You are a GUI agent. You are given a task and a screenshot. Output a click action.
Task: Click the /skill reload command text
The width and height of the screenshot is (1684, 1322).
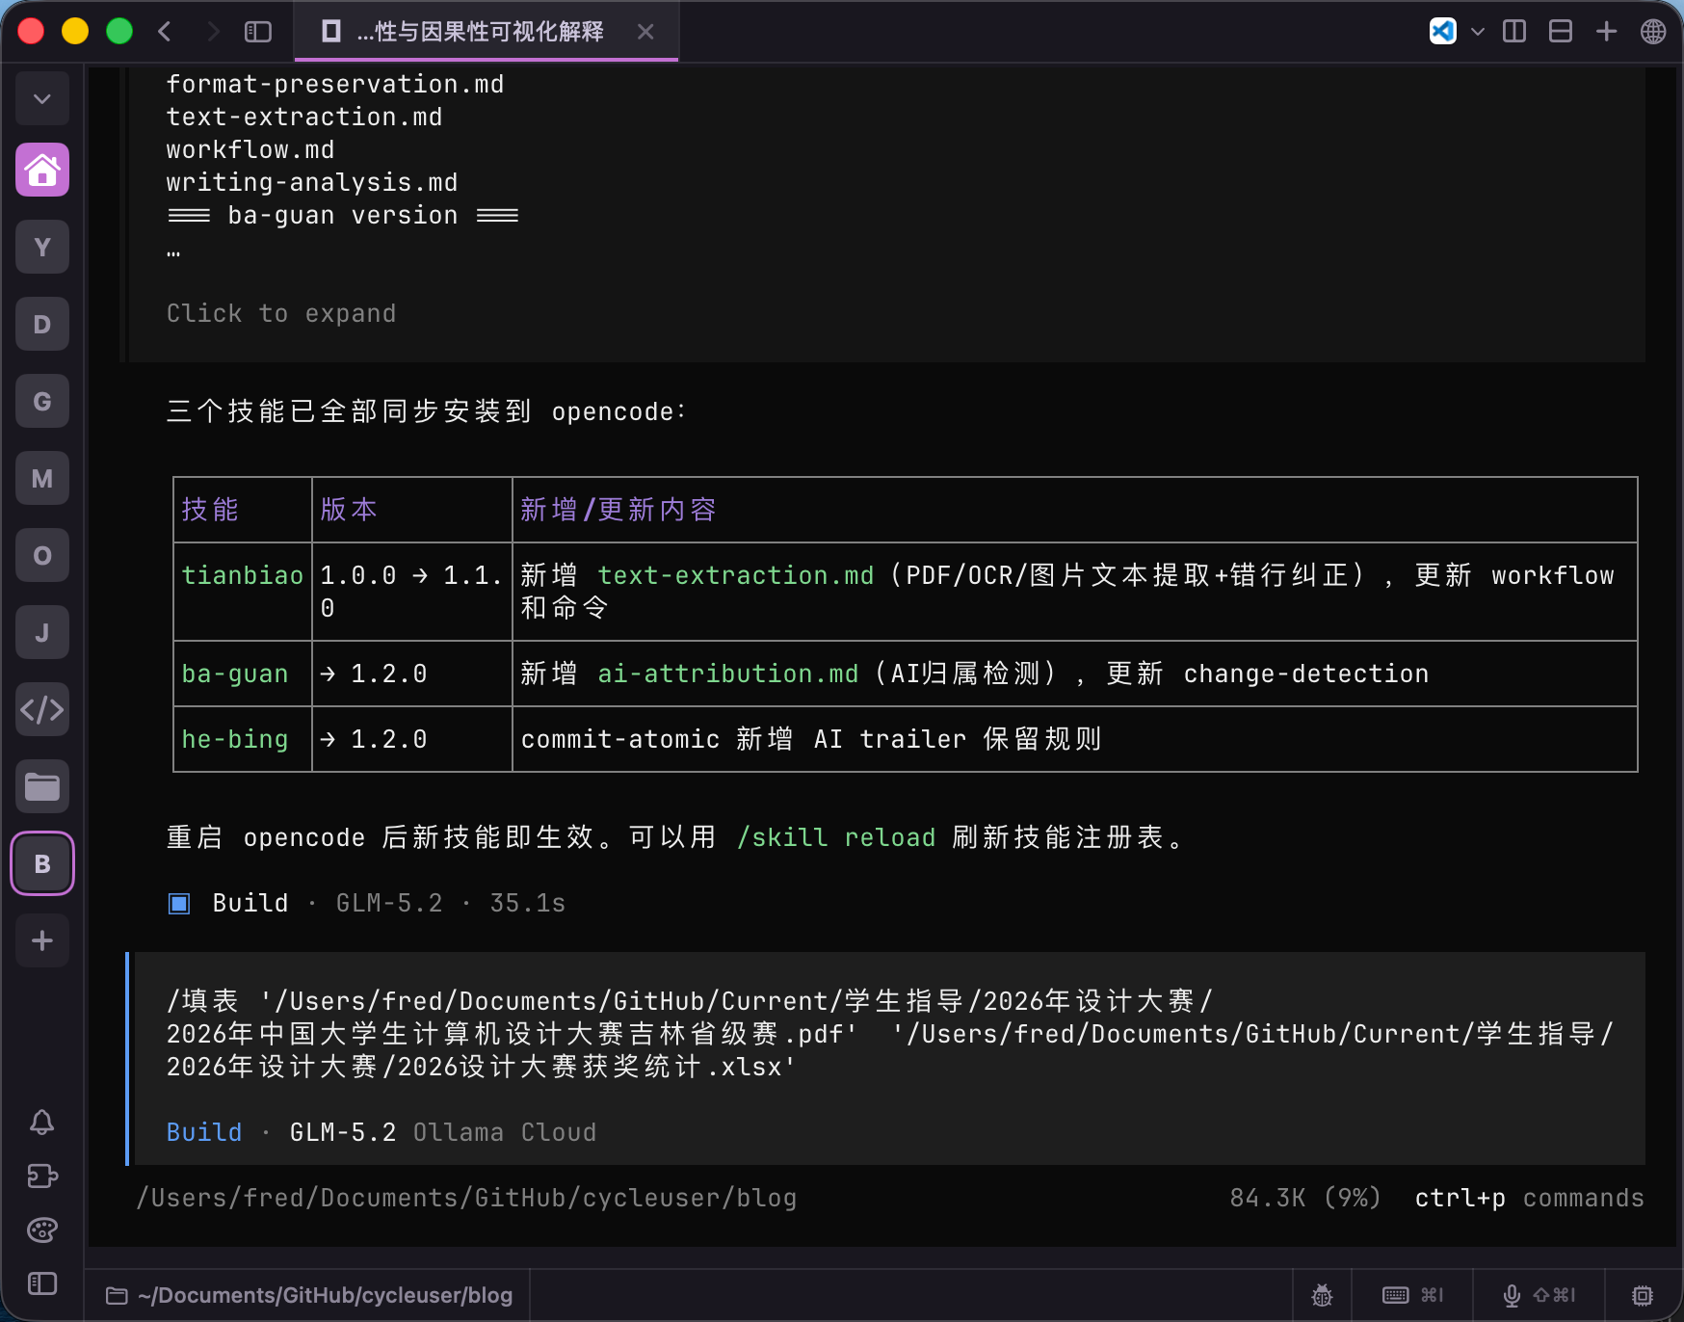tap(836, 837)
